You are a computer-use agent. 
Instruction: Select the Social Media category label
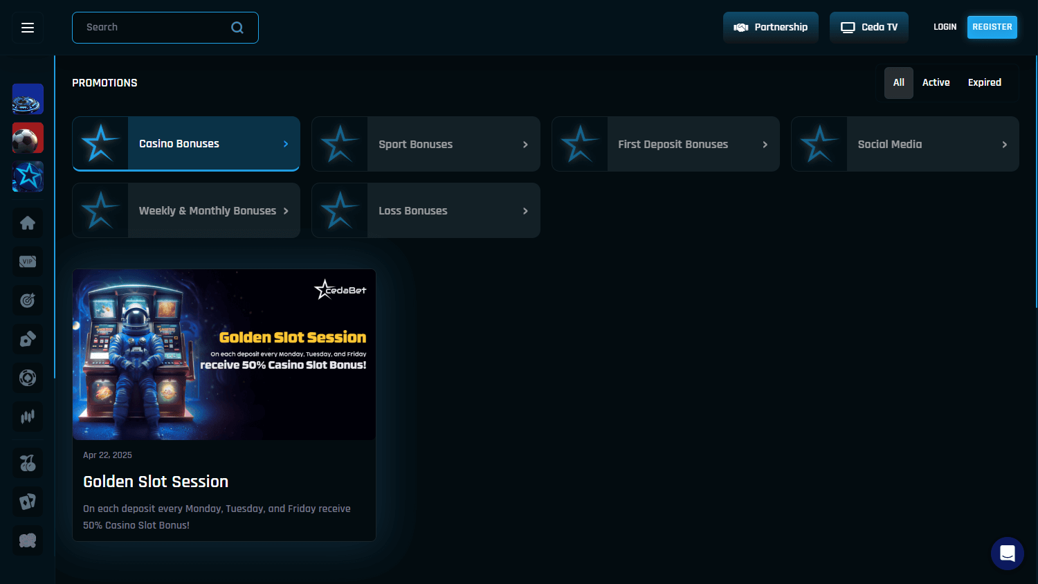pos(890,145)
